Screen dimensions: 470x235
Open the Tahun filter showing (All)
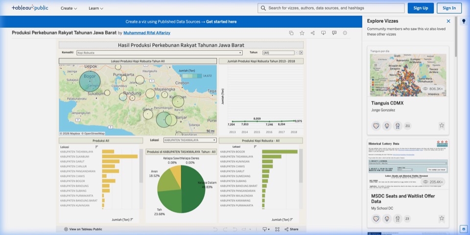click(279, 53)
